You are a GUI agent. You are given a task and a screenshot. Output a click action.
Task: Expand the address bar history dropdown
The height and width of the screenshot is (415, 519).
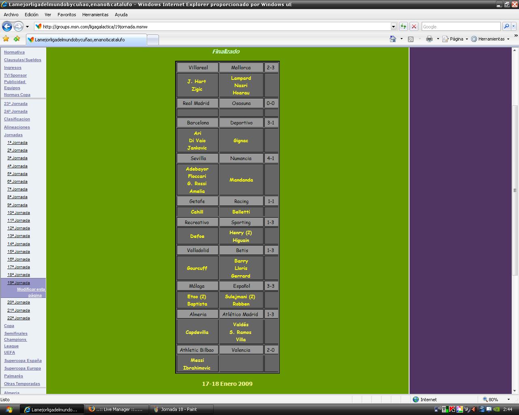(393, 27)
